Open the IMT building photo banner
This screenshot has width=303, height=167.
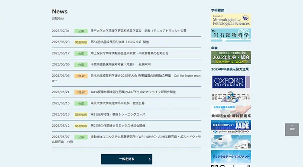pyautogui.click(x=231, y=142)
